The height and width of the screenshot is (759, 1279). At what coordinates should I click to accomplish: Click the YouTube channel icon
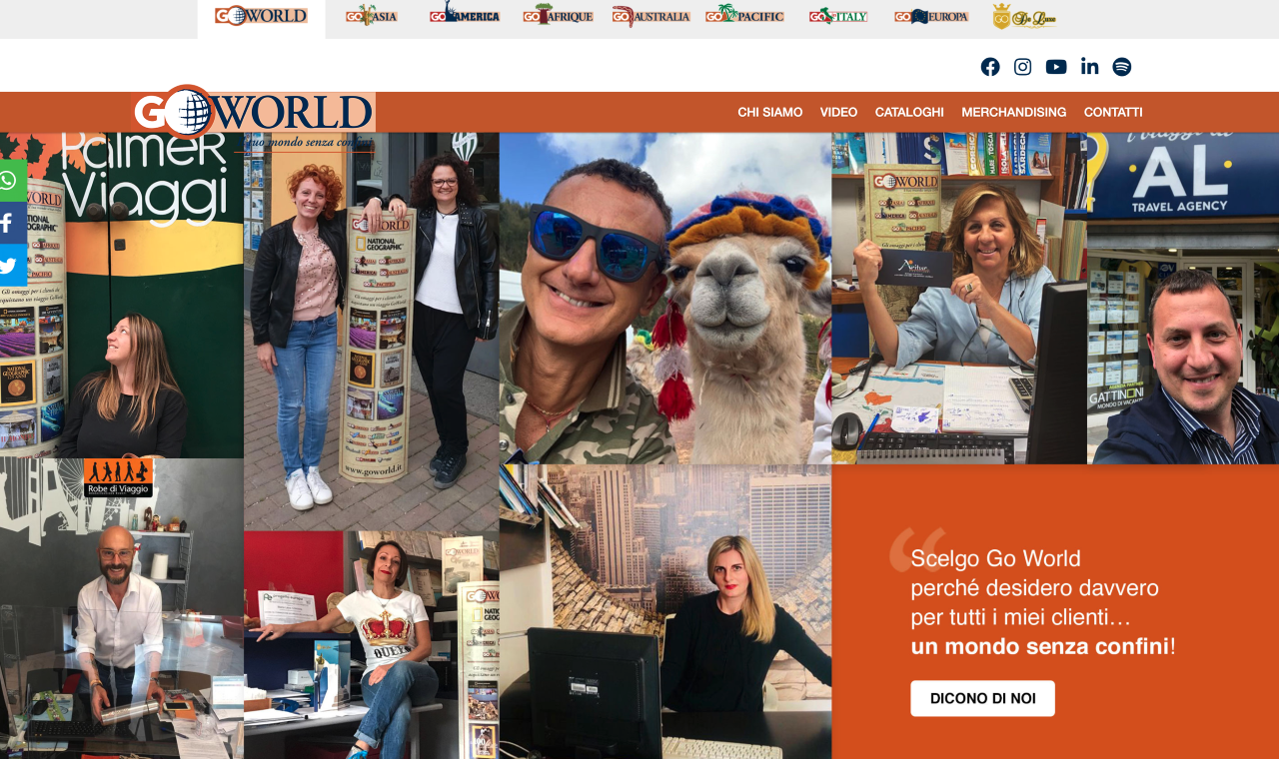pyautogui.click(x=1056, y=67)
